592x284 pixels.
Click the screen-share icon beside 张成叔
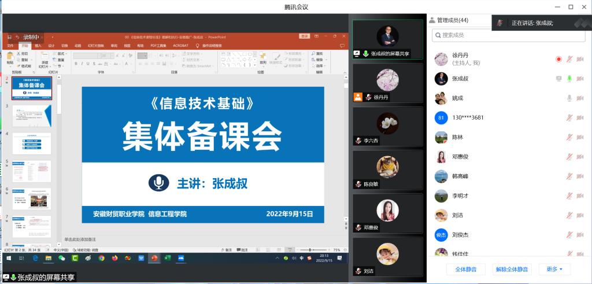click(558, 79)
